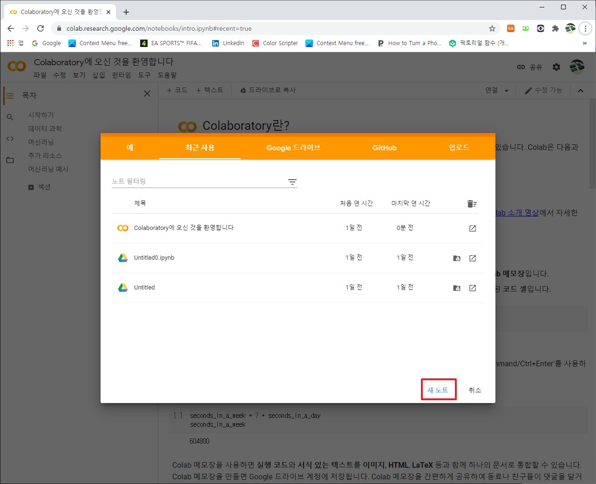Go to 머신러닝 예시 section in contents
This screenshot has width=596, height=484.
pyautogui.click(x=48, y=169)
